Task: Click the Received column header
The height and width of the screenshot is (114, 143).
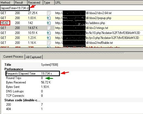Action: pyautogui.click(x=35, y=2)
